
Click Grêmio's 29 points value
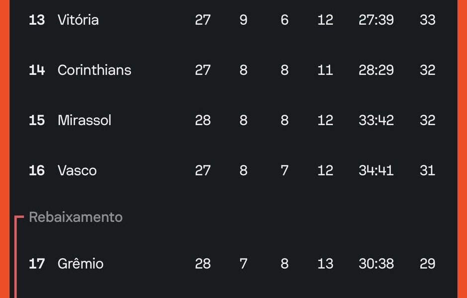[x=427, y=264]
